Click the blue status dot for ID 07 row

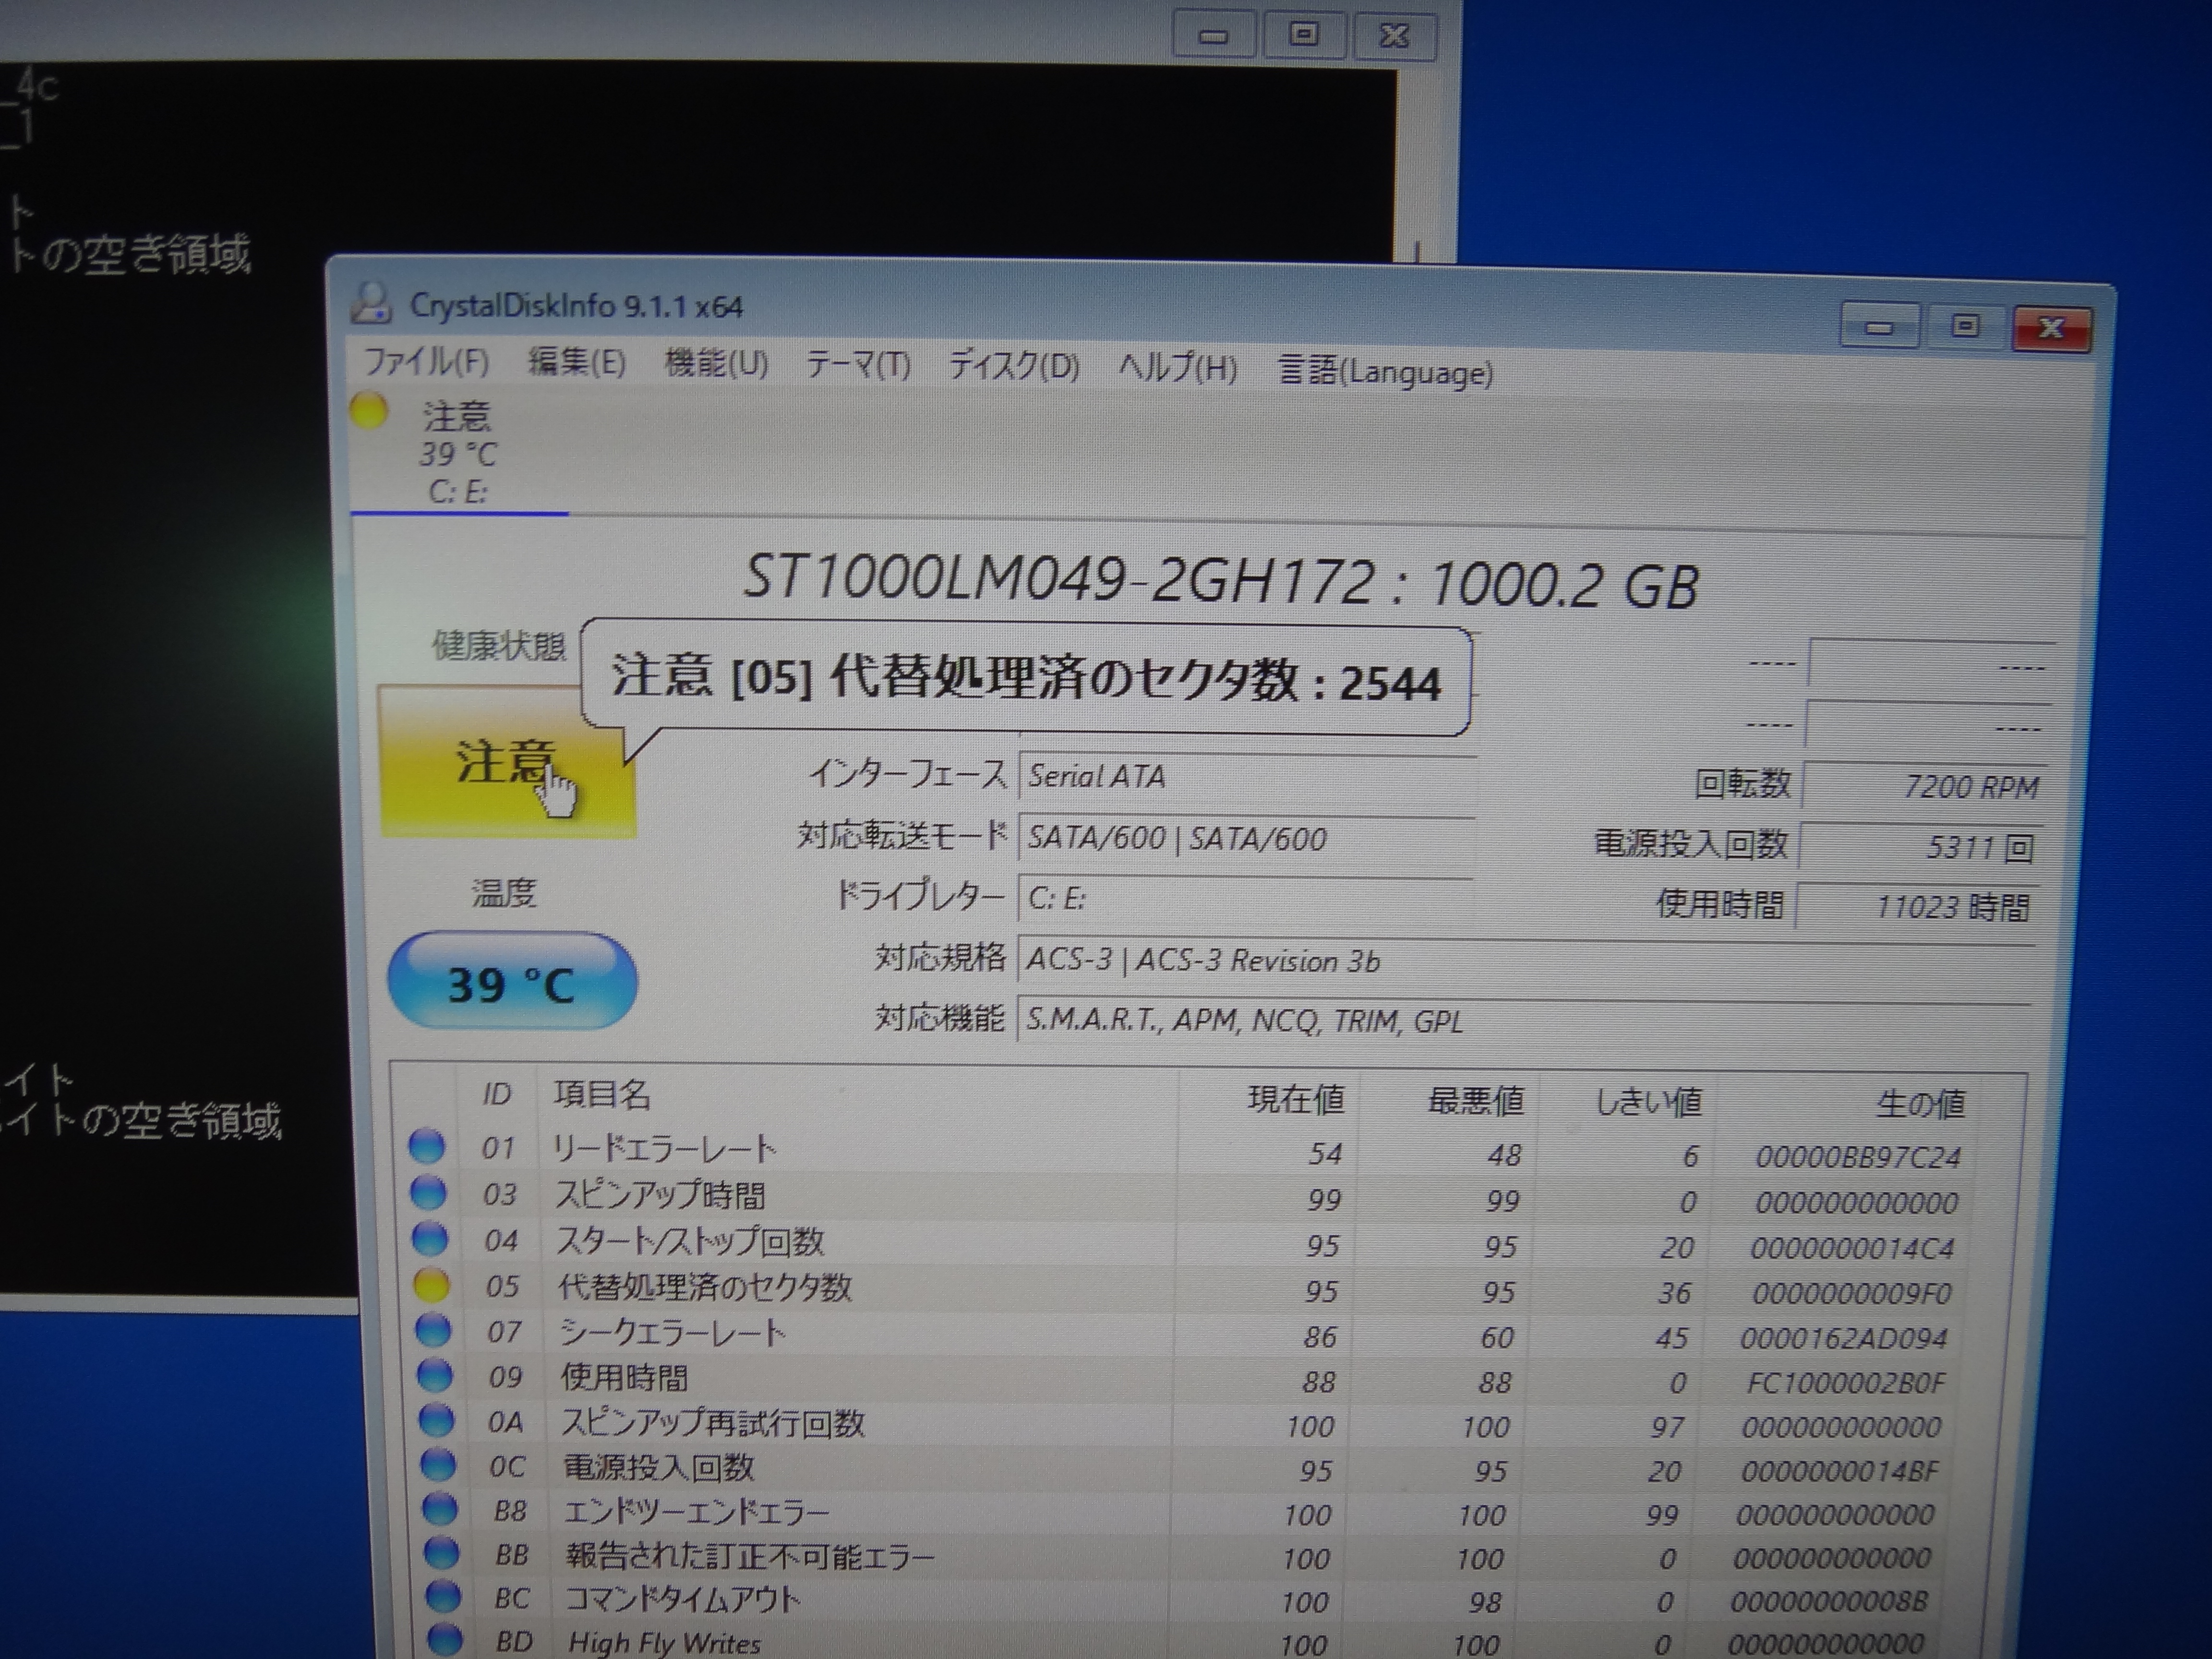tap(433, 1330)
